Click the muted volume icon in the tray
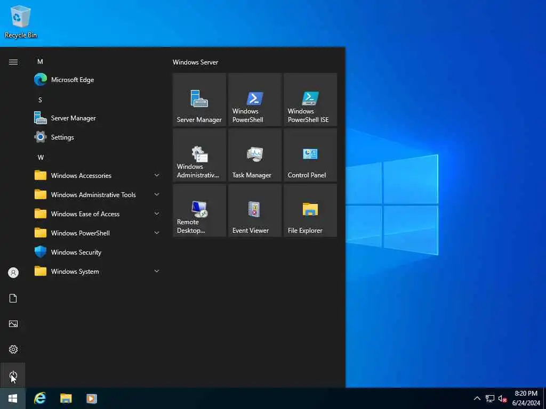 pyautogui.click(x=502, y=398)
